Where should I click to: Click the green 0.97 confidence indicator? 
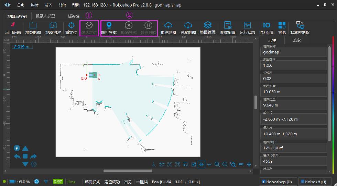(58, 182)
